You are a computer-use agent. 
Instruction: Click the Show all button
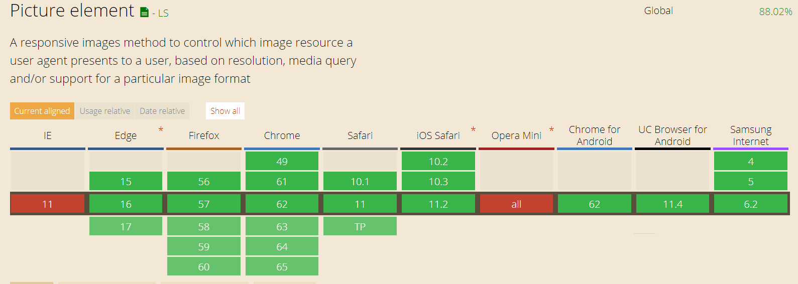pos(225,111)
